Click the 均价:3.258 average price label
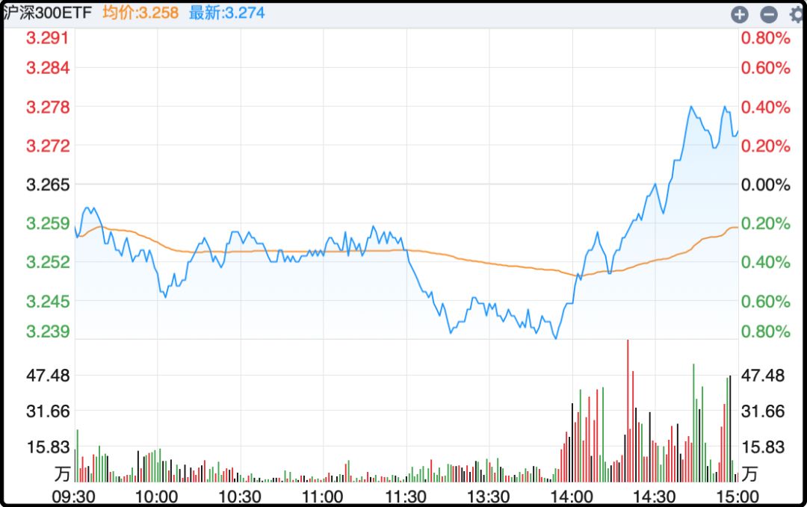Image resolution: width=807 pixels, height=507 pixels. click(x=140, y=13)
